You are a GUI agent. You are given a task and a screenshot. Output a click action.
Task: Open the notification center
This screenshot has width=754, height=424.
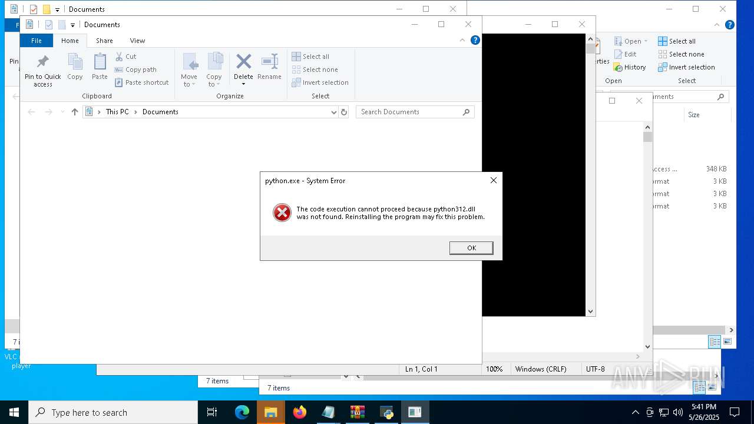735,412
